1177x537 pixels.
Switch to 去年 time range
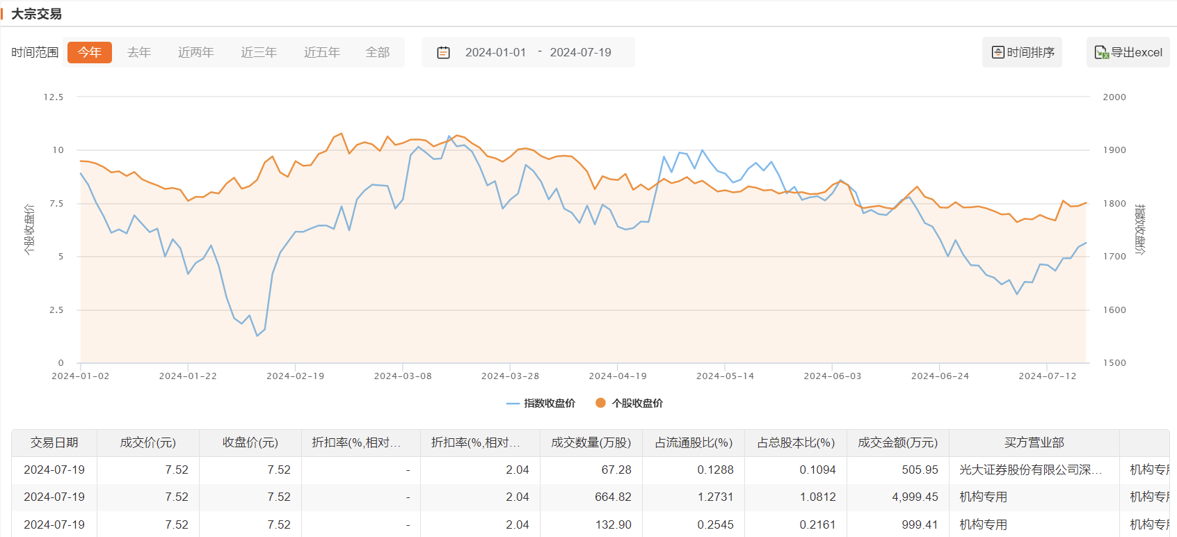pyautogui.click(x=139, y=53)
